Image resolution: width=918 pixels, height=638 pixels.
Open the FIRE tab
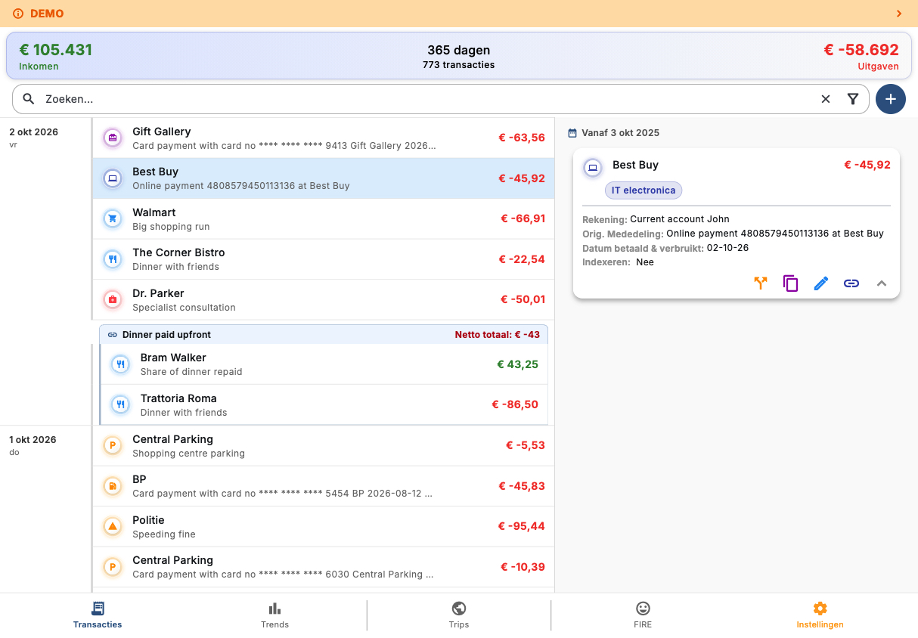(643, 615)
